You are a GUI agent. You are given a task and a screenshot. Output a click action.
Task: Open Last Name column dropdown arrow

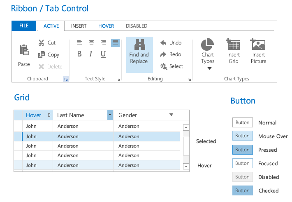(110, 115)
